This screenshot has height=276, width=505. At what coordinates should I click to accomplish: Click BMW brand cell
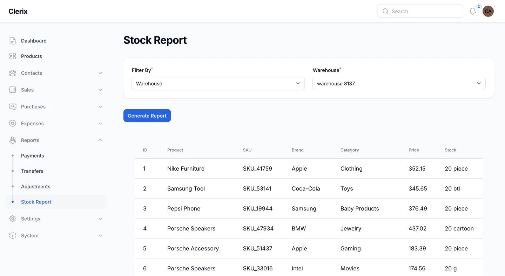[299, 228]
